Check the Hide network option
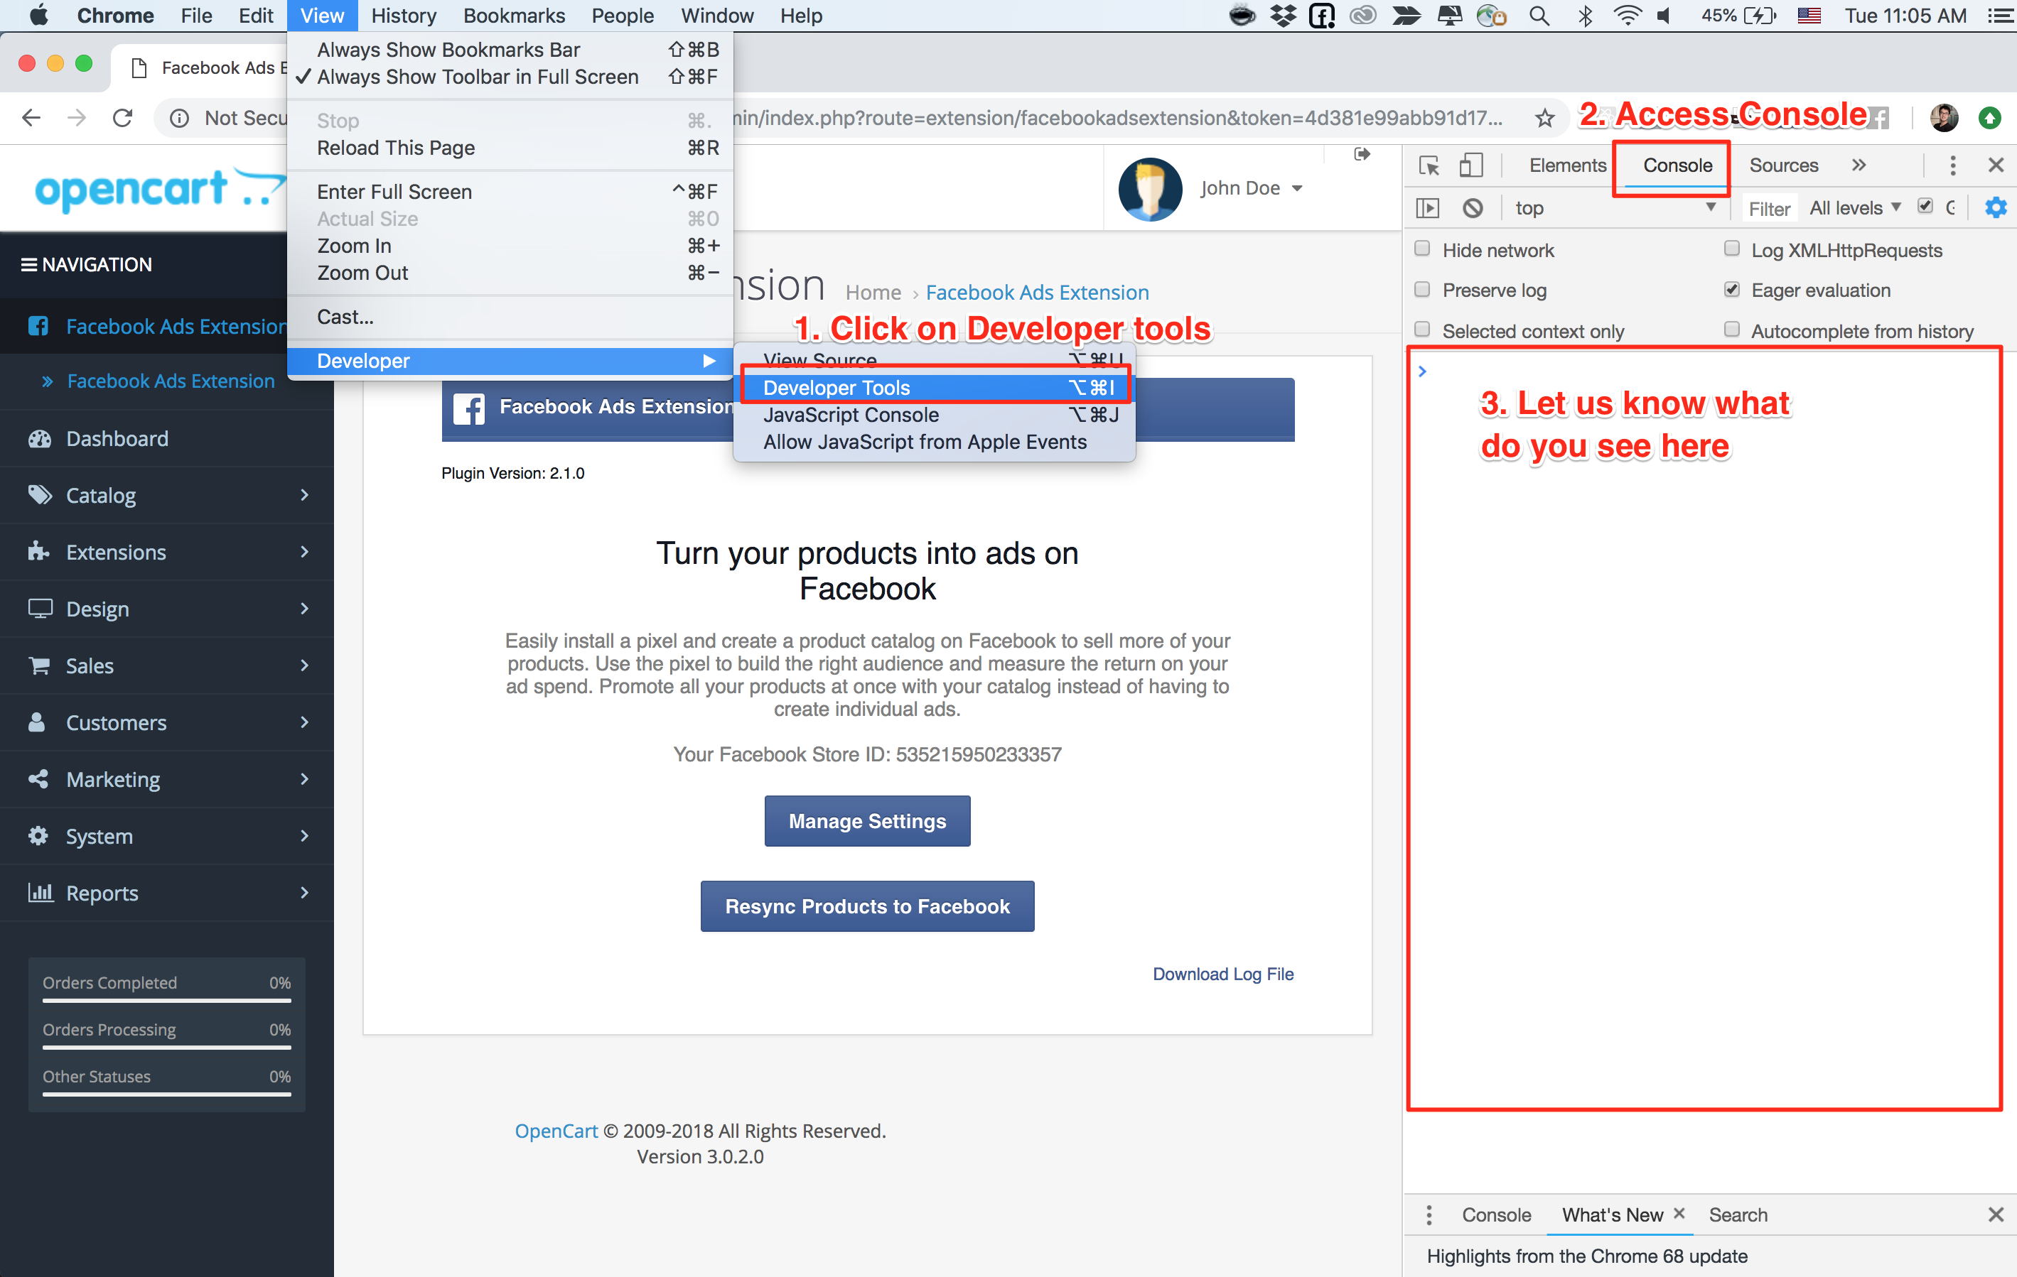The image size is (2017, 1277). (x=1421, y=249)
